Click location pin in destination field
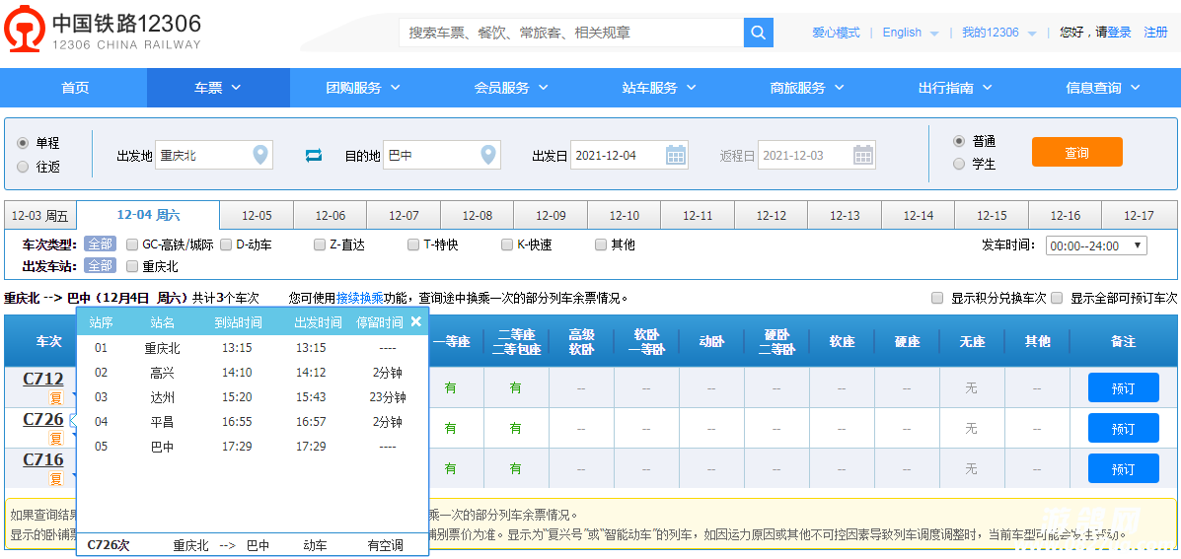1181x559 pixels. (487, 155)
